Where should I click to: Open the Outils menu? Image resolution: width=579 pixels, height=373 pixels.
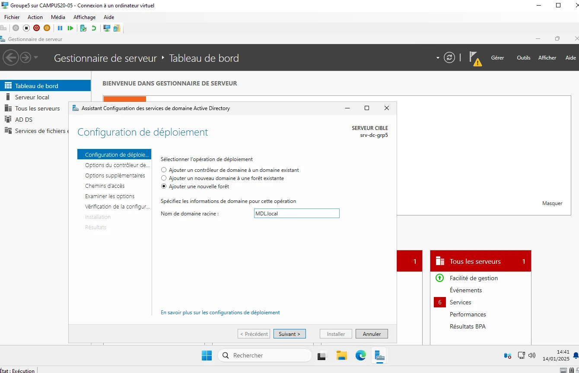click(523, 58)
